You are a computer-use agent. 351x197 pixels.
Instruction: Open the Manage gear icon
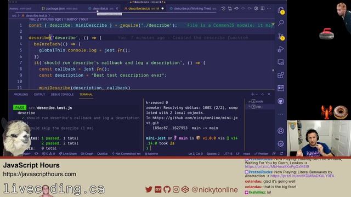pyautogui.click(x=281, y=143)
